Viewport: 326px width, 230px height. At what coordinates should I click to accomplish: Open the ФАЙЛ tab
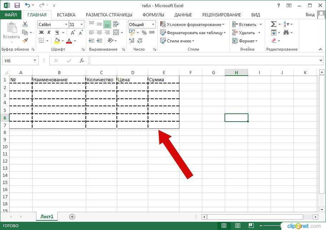[x=11, y=15]
